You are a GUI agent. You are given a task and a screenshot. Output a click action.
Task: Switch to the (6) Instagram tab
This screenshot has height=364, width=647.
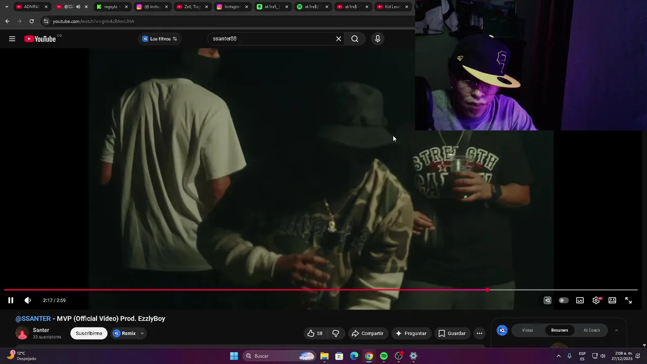point(151,7)
